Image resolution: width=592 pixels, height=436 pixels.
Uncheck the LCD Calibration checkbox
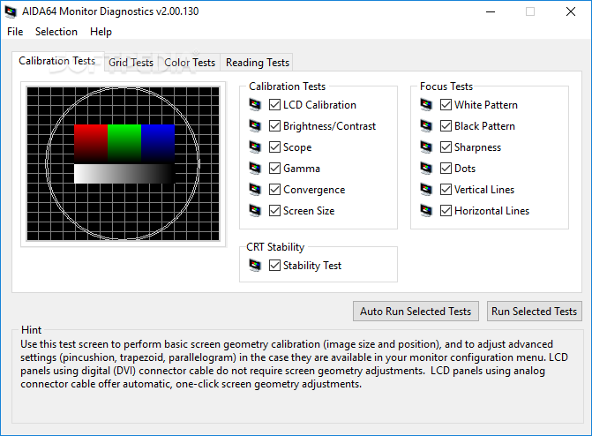[274, 105]
